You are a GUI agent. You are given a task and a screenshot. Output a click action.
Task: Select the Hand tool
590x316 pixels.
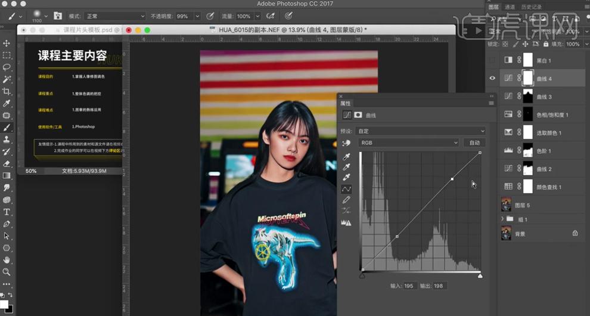pos(7,261)
